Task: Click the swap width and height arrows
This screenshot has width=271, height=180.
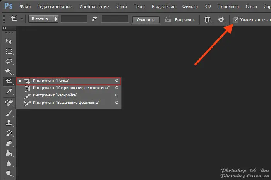Action: click(x=94, y=19)
